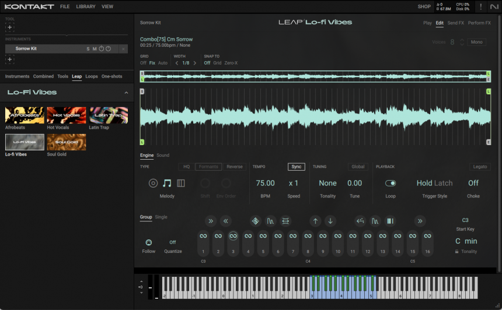Open the FILE menu
Screen dimensions: 502x310
coord(65,6)
